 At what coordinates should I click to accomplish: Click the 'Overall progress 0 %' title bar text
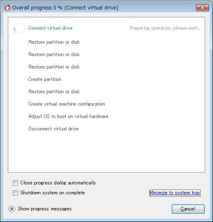(38, 8)
